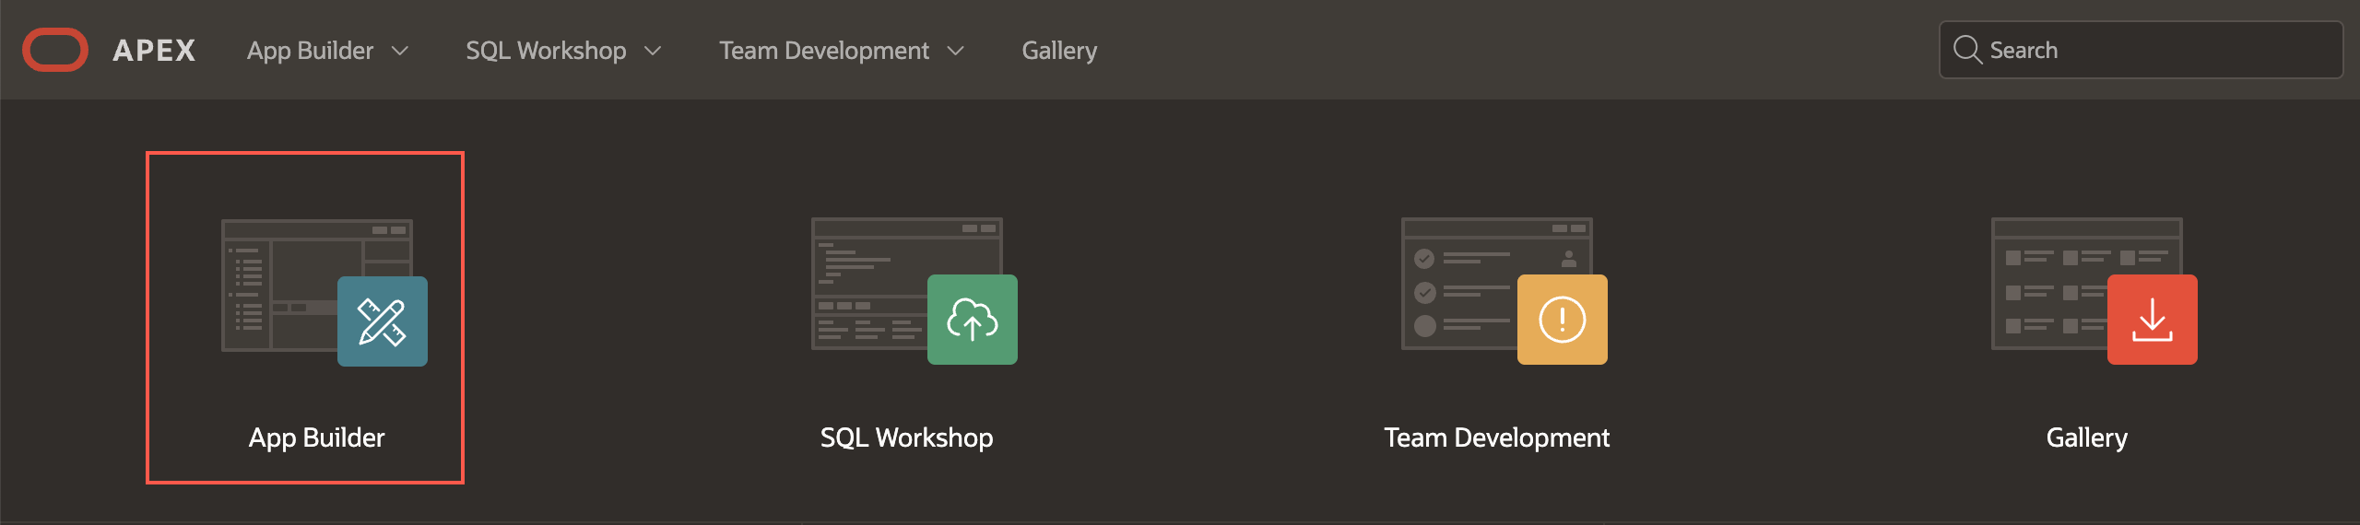
Task: Click the Oracle logo icon
Action: pyautogui.click(x=55, y=50)
